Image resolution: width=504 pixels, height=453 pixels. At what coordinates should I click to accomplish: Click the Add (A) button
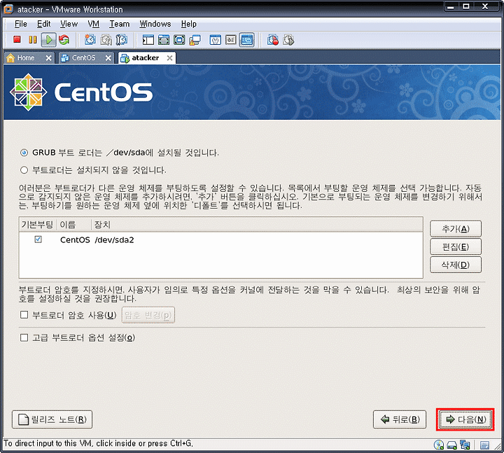(x=456, y=228)
